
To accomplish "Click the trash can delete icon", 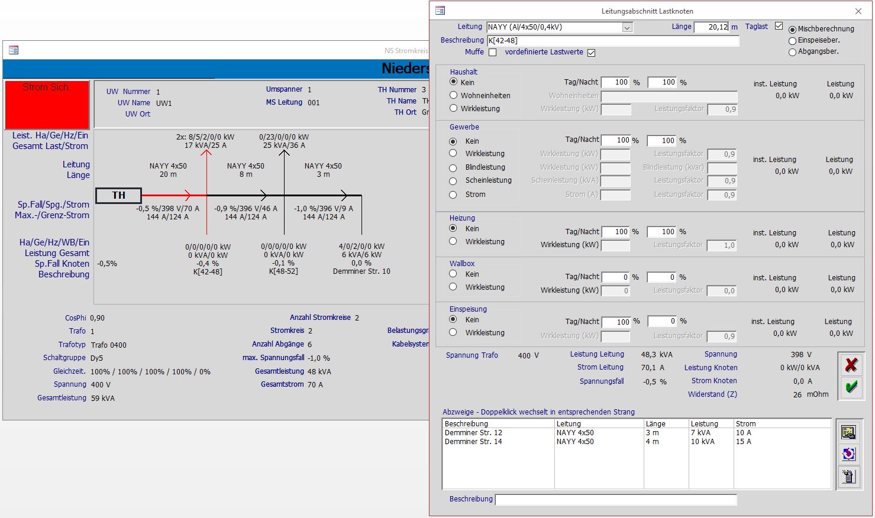I will [848, 476].
